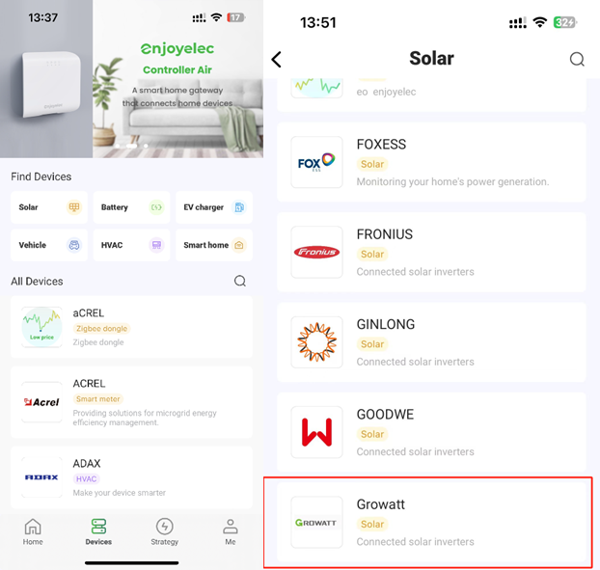
Task: Choose the Battery device category
Action: [131, 207]
